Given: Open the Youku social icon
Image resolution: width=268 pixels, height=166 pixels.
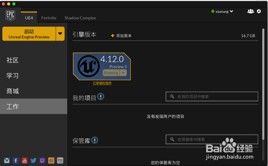Looking at the screenshot, I should (60, 161).
